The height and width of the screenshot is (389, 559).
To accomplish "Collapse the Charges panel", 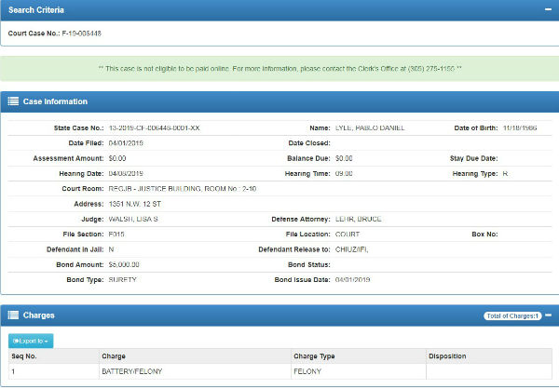I will click(x=549, y=316).
